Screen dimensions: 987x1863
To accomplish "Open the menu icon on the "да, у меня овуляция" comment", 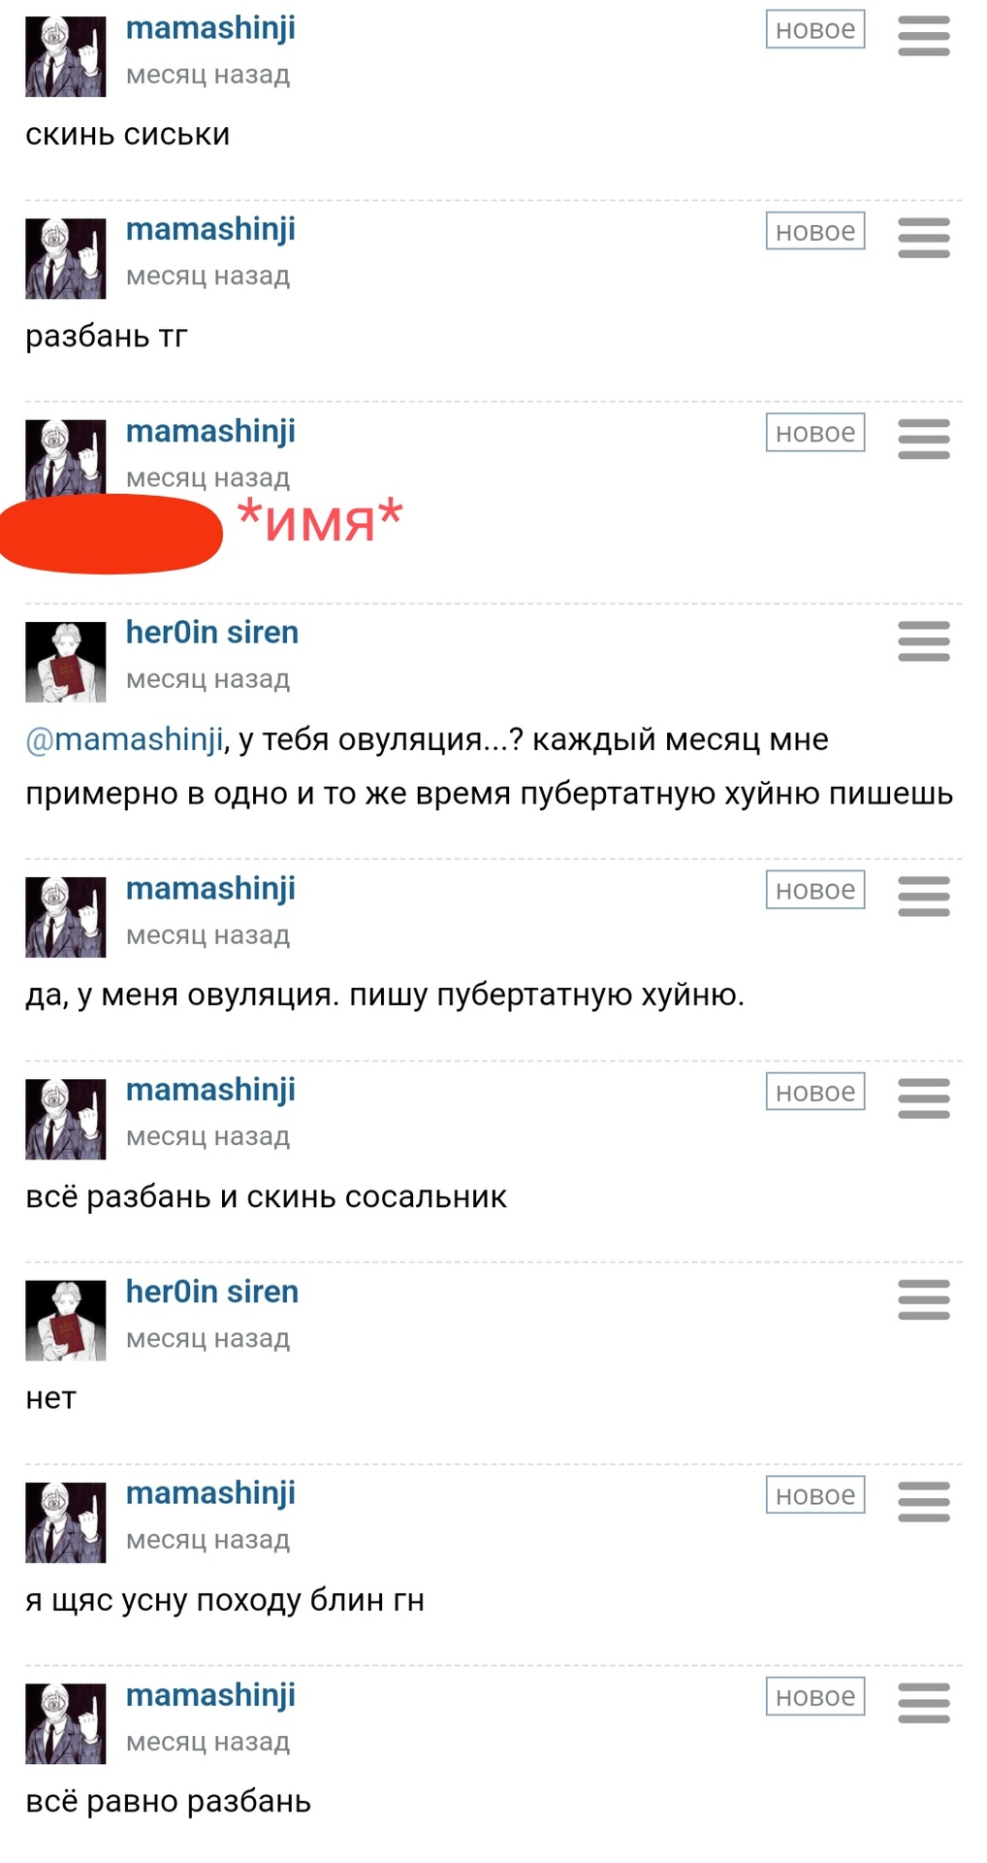I will coord(923,897).
